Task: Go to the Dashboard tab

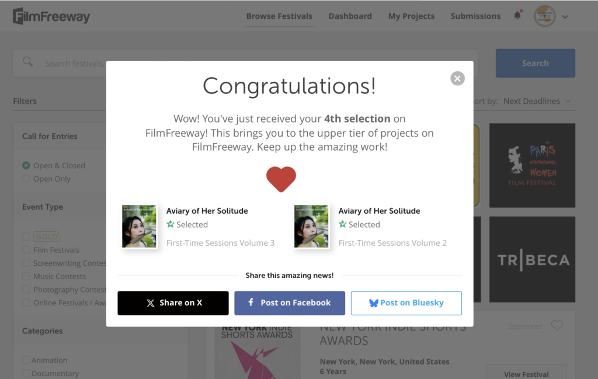Action: (350, 16)
